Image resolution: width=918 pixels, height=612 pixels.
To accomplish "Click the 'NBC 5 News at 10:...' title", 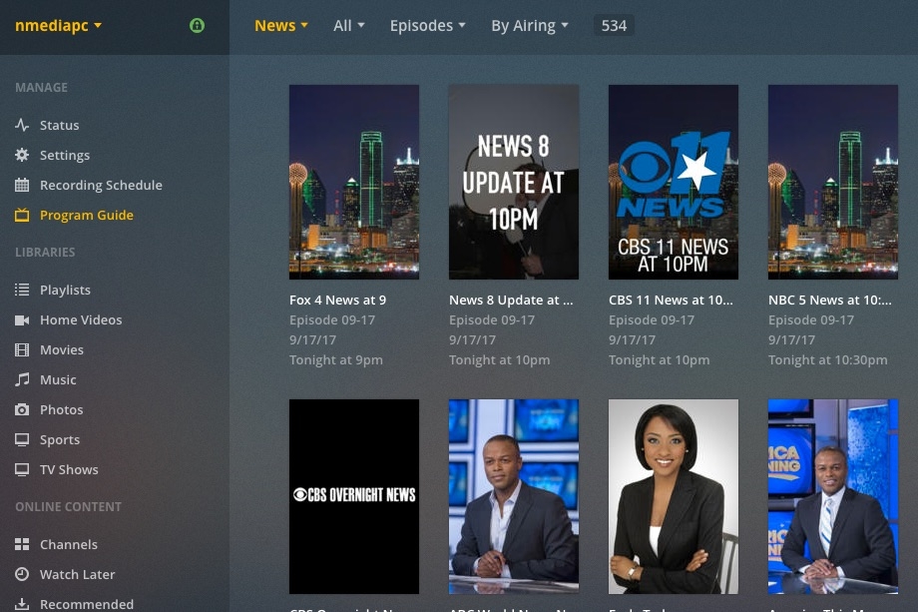I will point(830,300).
